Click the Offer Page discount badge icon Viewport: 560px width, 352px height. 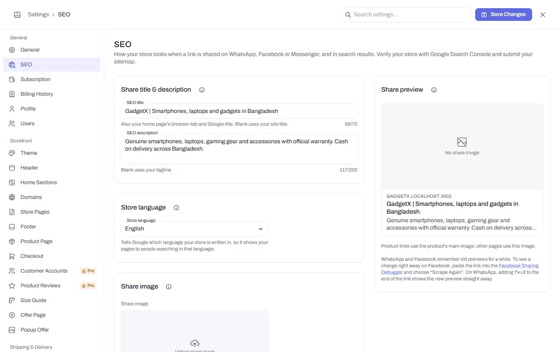point(12,315)
